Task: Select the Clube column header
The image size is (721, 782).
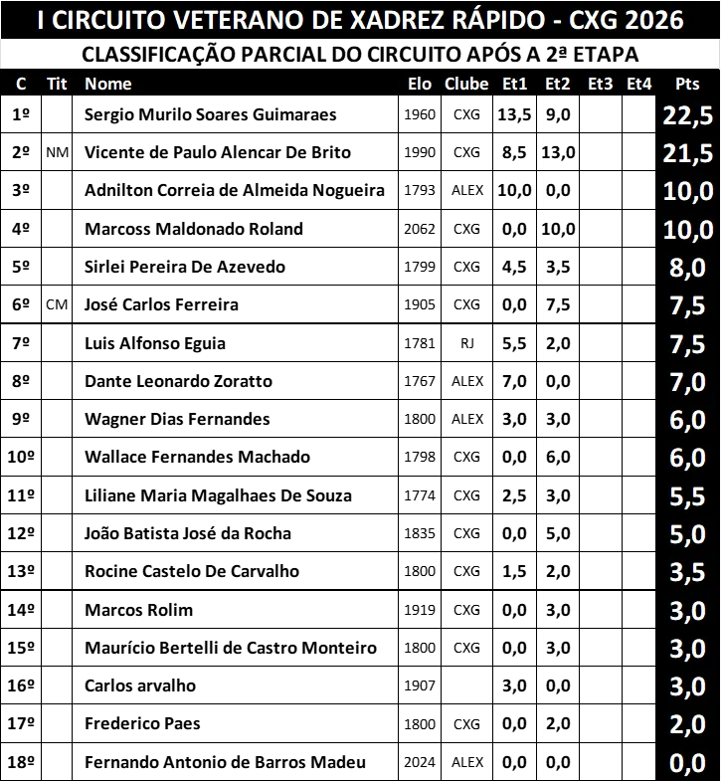Action: [x=466, y=85]
